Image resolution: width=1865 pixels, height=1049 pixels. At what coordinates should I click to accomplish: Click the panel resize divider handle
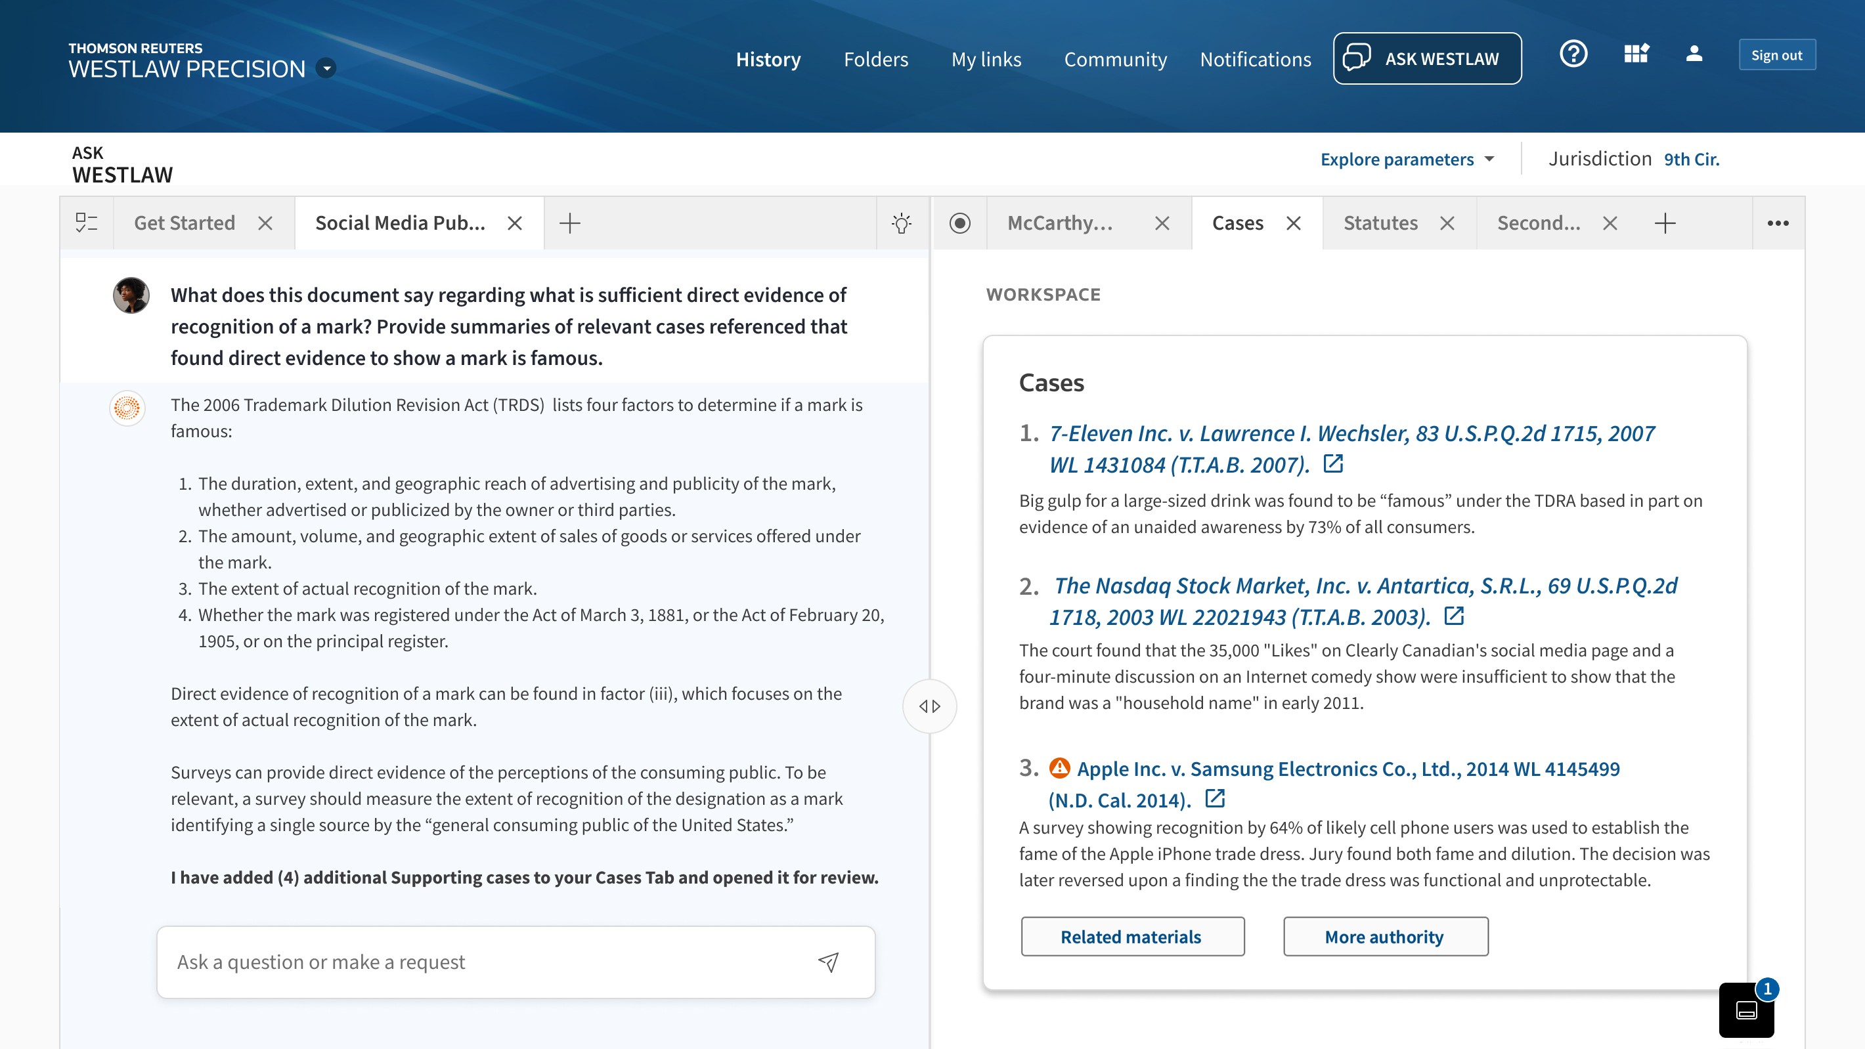[x=930, y=706]
